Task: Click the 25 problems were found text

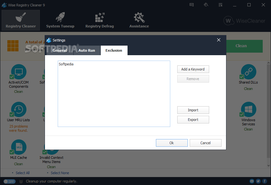Action: pyautogui.click(x=18, y=129)
